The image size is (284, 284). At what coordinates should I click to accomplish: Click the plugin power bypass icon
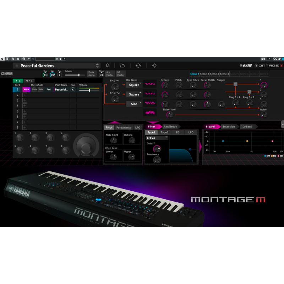(2, 59)
